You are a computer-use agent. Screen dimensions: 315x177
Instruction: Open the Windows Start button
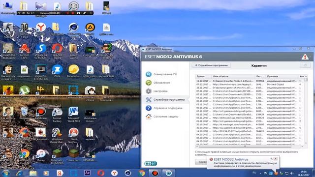pos(5,173)
